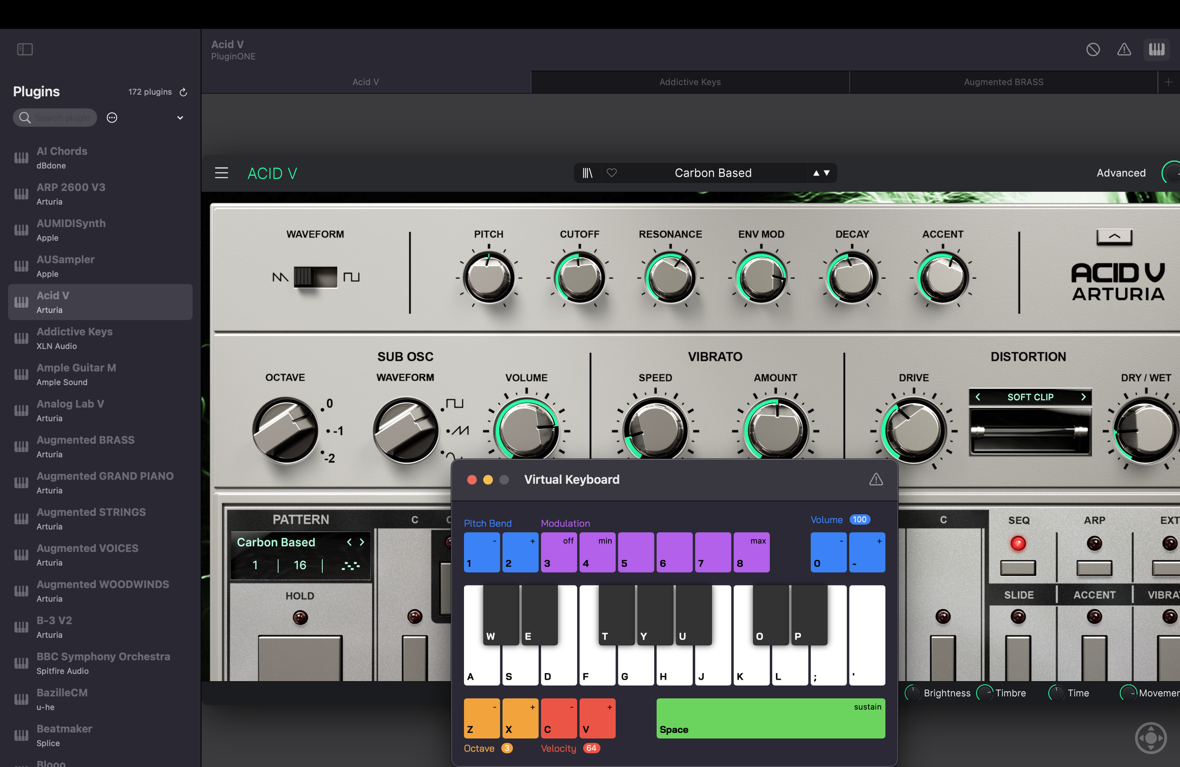Toggle the ACCENT step button
1180x767 pixels.
pos(1094,658)
